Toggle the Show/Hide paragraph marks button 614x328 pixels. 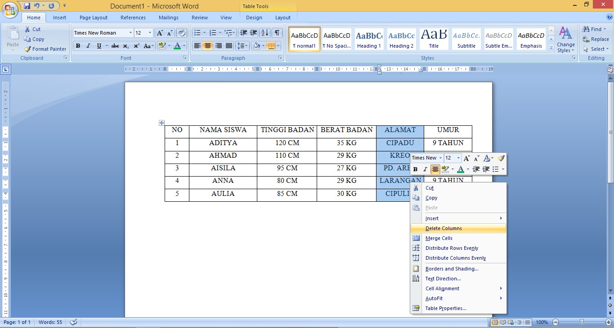[x=277, y=32]
